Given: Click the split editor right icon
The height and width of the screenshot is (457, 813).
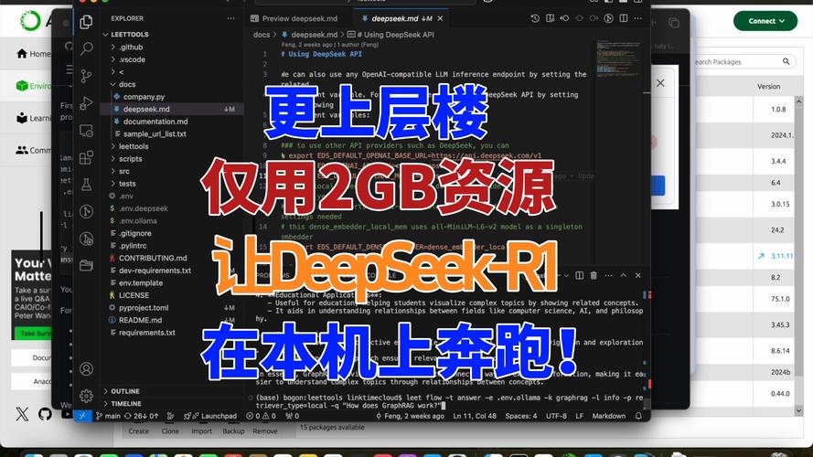Looking at the screenshot, I should point(624,18).
